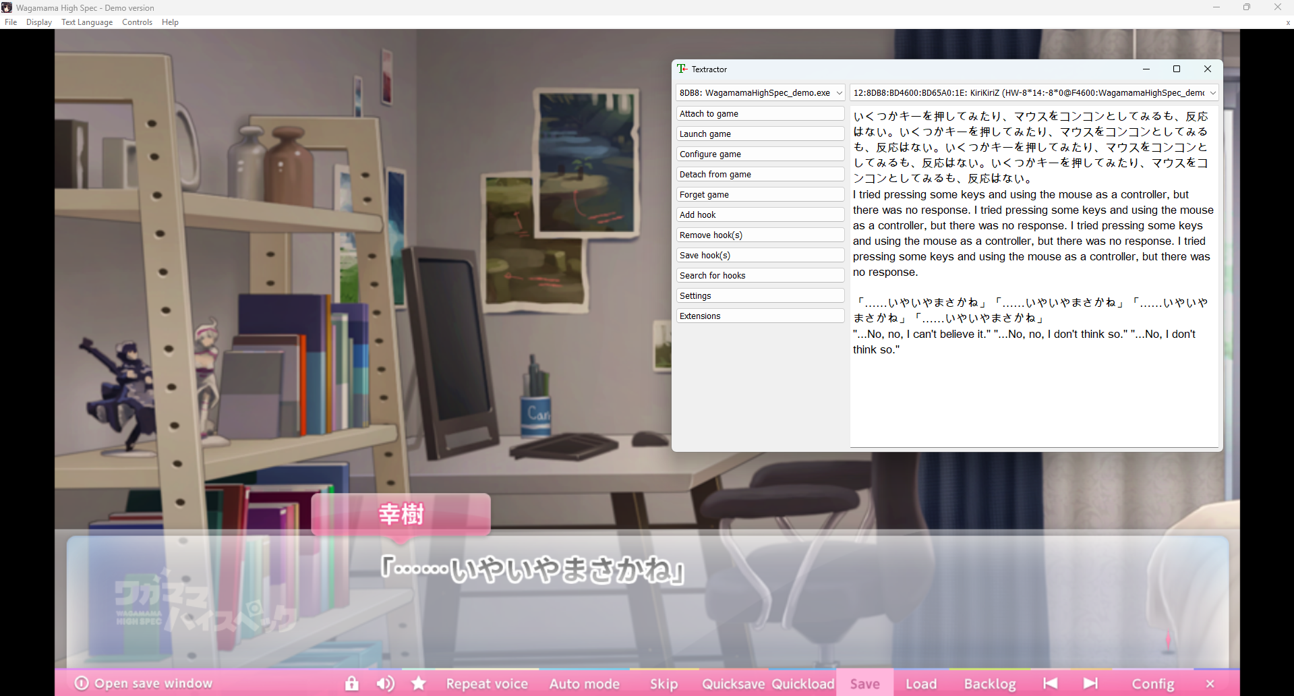Open the Text Language menu

tap(87, 22)
